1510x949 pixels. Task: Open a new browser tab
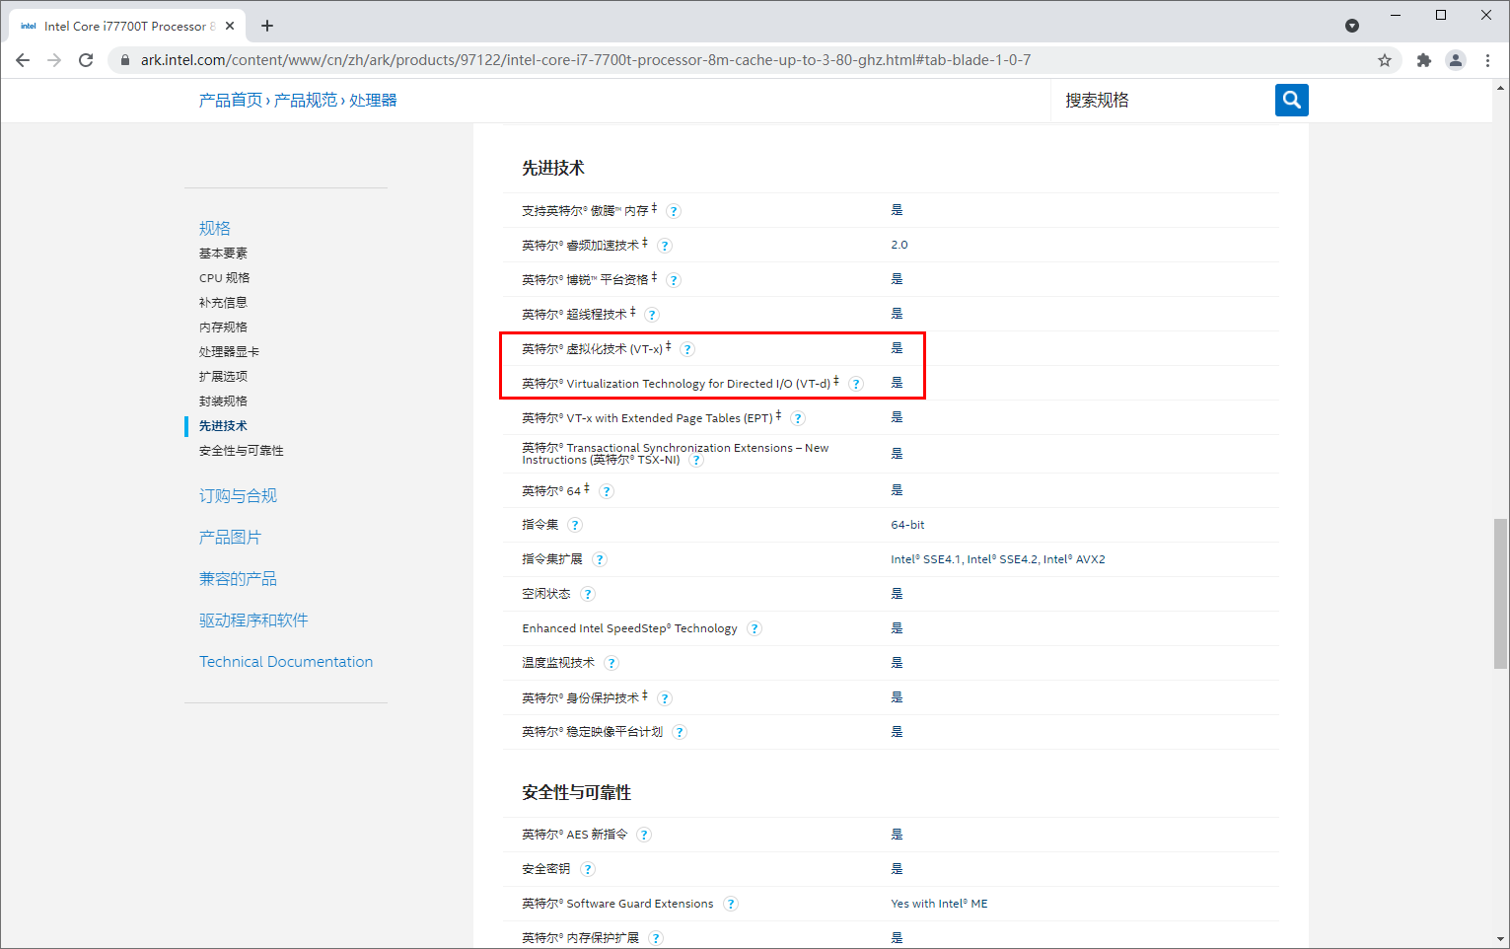[x=267, y=26]
